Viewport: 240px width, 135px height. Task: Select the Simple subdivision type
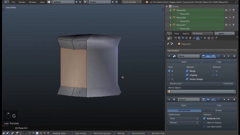pos(219,110)
